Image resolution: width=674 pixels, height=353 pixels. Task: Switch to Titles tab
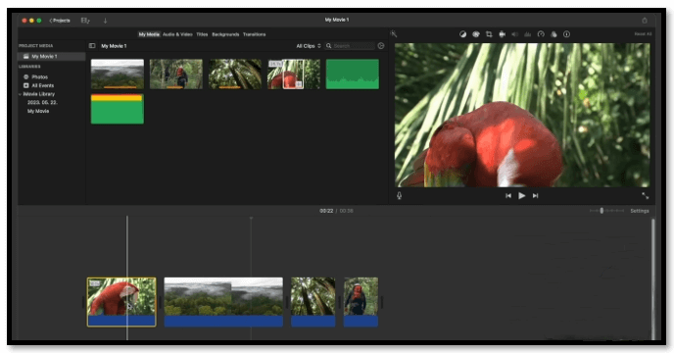coord(202,34)
